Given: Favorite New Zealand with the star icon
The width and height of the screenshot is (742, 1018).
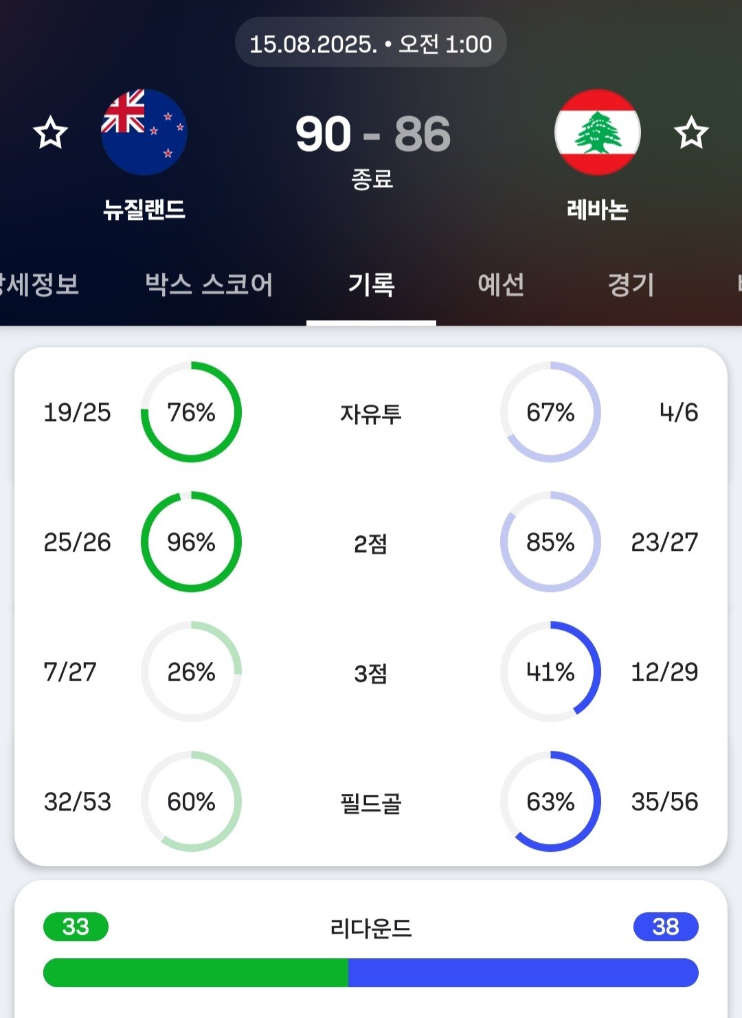Looking at the screenshot, I should coord(51,133).
